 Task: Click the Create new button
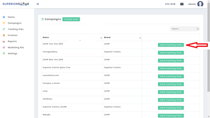tap(71, 19)
